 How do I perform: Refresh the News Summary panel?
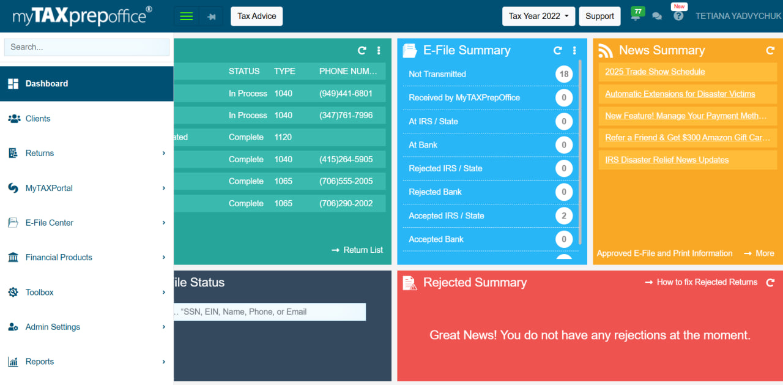[x=770, y=51]
